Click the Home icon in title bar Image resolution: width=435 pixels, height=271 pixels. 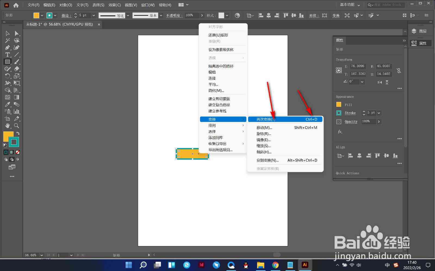point(16,5)
